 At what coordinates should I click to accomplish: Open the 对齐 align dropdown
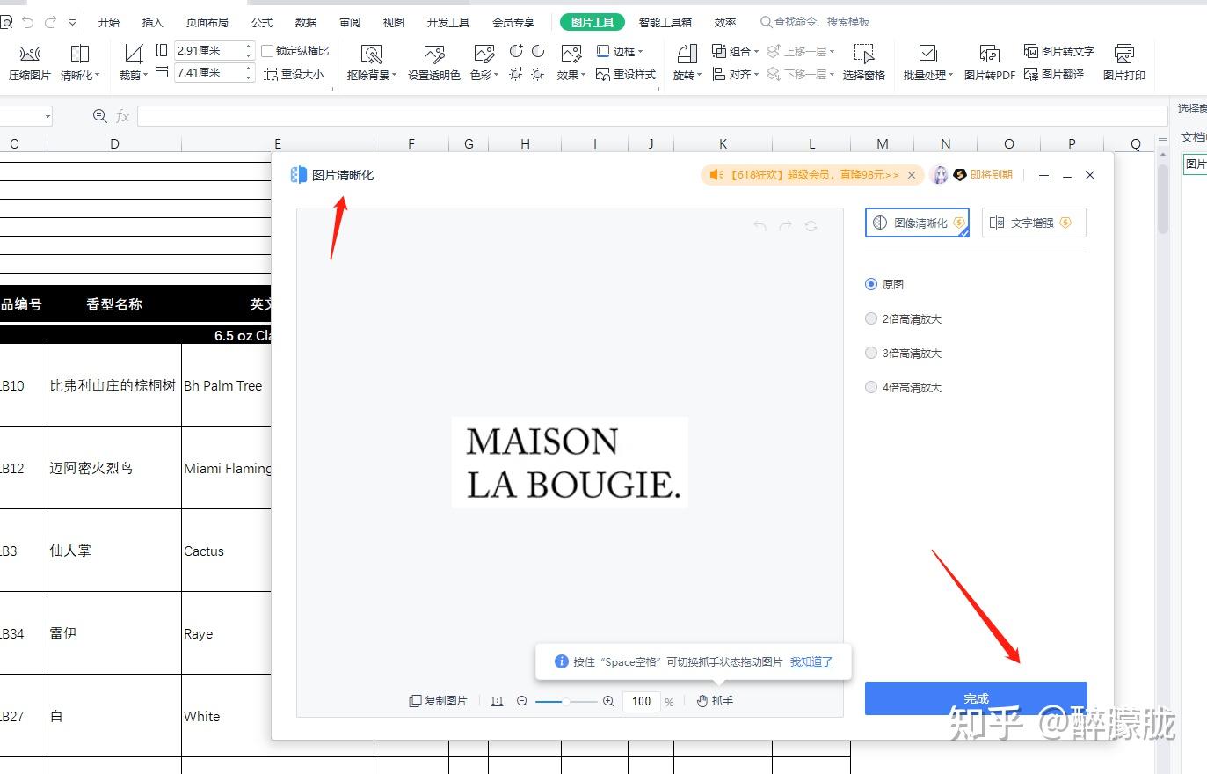735,75
